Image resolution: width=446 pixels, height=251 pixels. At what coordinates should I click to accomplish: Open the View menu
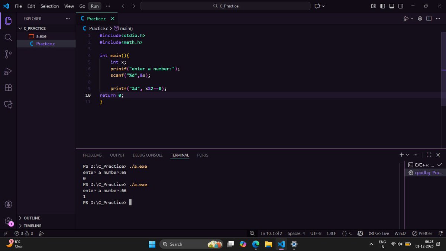69,6
